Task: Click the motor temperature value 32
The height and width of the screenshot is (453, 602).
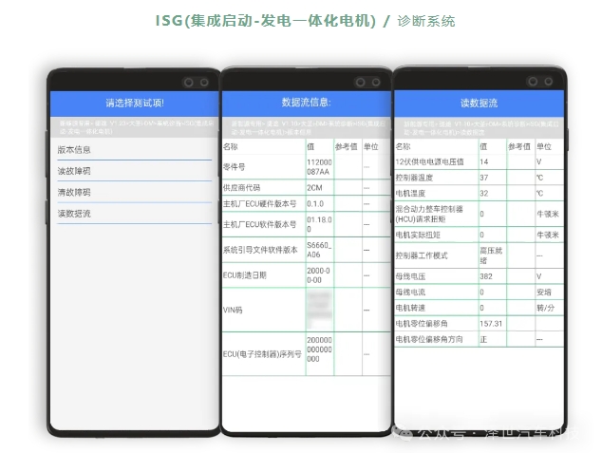Action: coord(483,193)
